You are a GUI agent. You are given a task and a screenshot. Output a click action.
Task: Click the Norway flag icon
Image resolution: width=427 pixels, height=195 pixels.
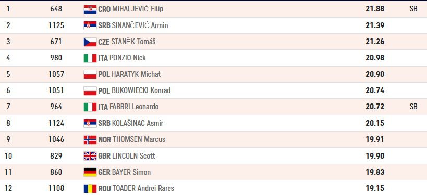[x=90, y=139]
